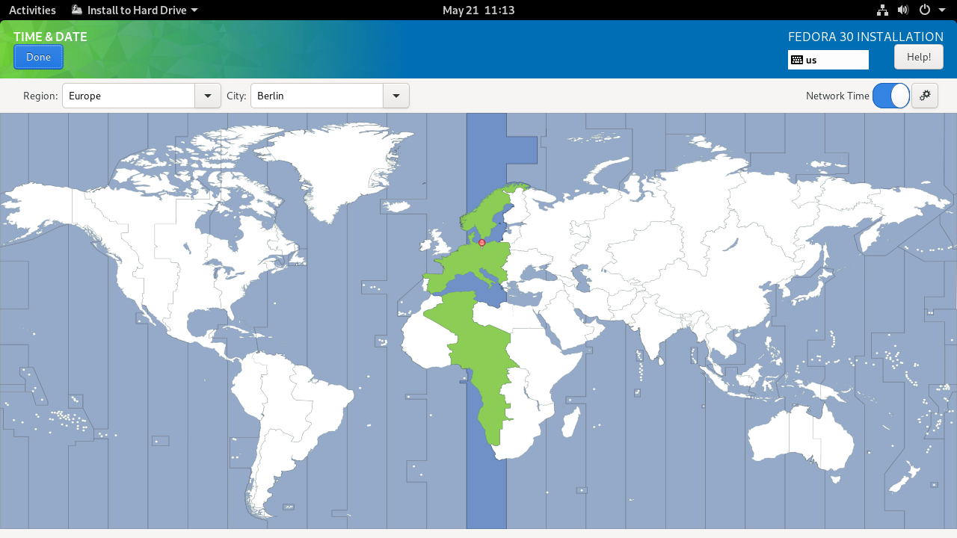The height and width of the screenshot is (538, 957).
Task: Click the red Berlin location pin
Action: [x=481, y=242]
